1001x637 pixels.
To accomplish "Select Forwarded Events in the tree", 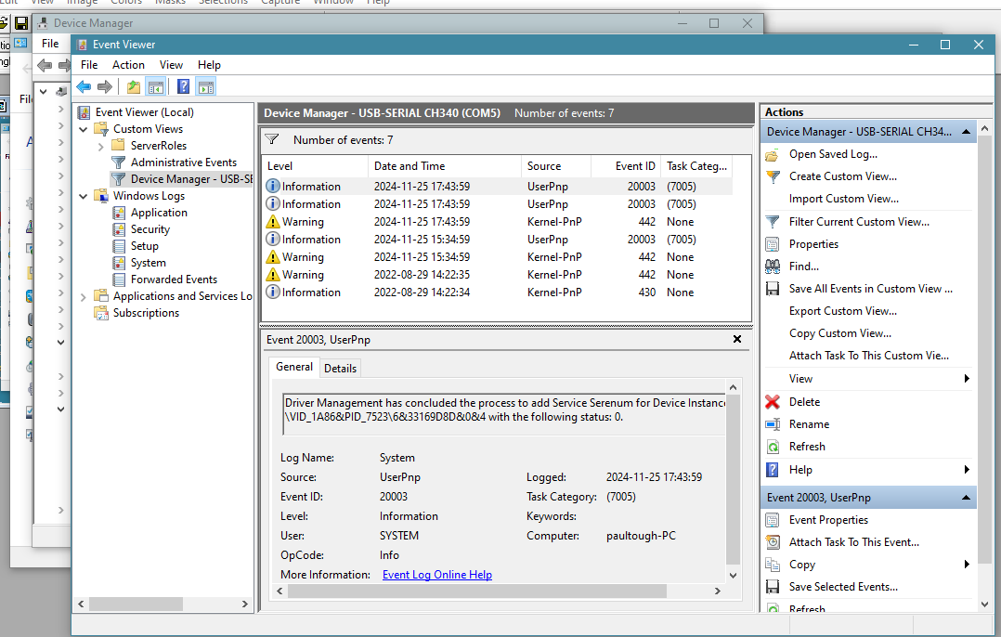I will (x=174, y=279).
